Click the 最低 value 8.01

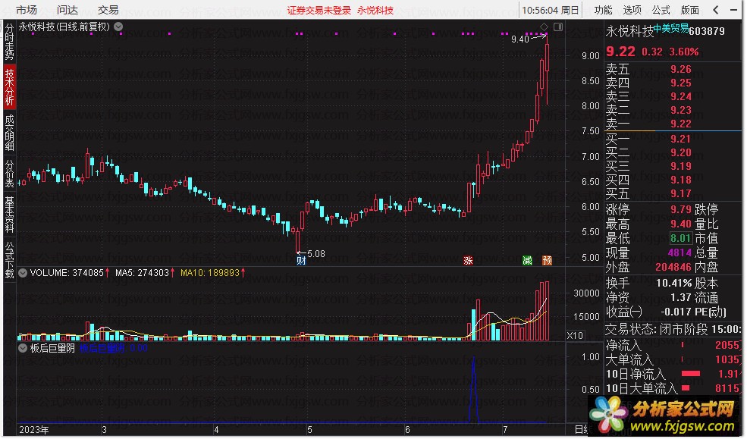(x=681, y=238)
